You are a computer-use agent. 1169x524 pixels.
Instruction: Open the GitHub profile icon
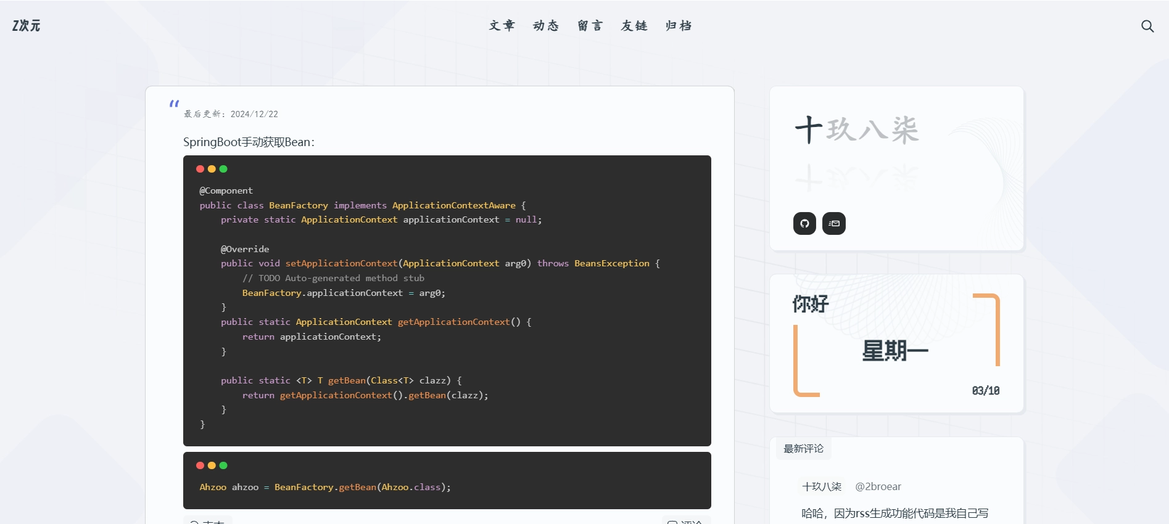click(x=804, y=223)
